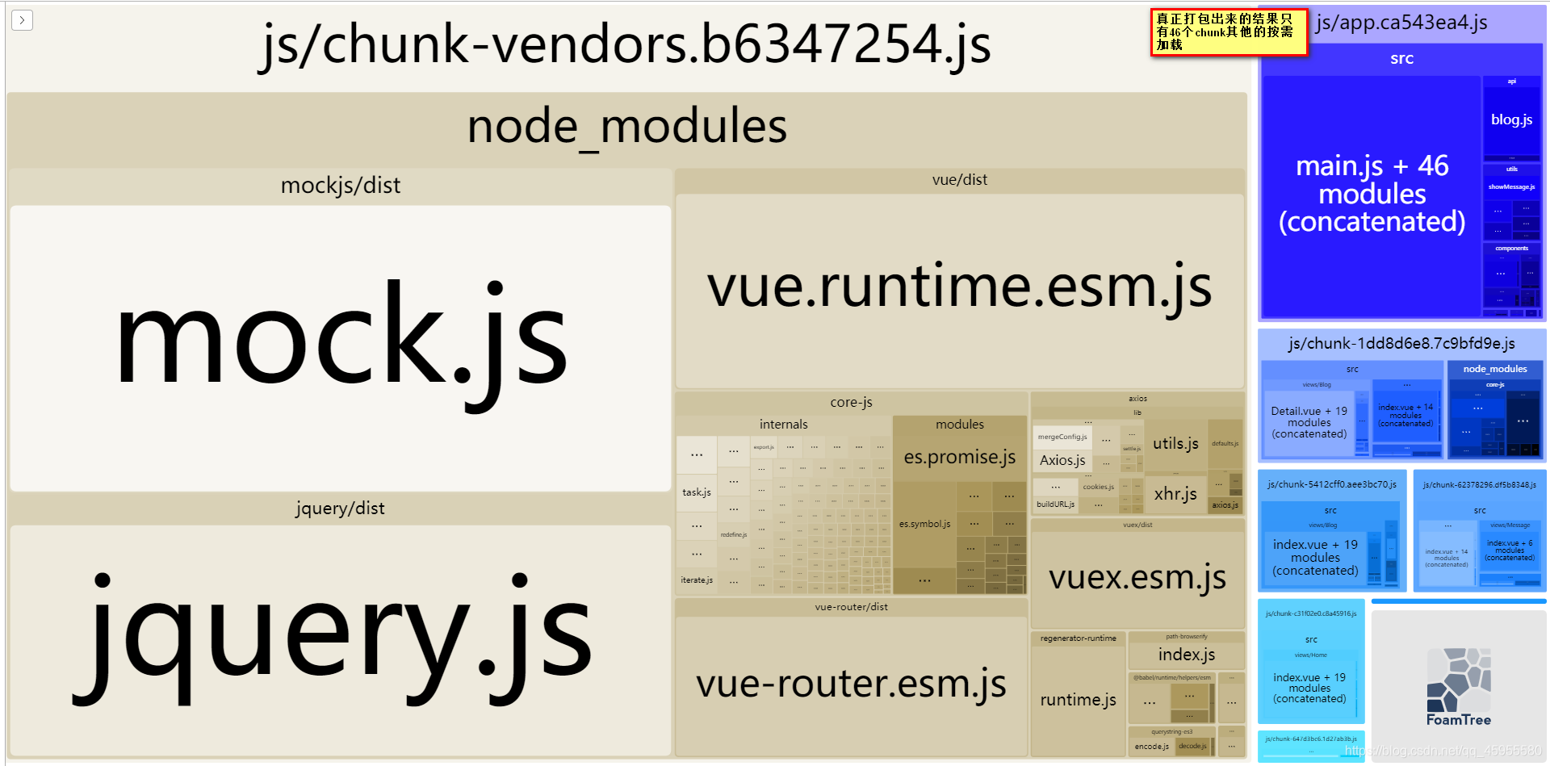This screenshot has height=766, width=1550.
Task: Click the views/Home group in chunk-c31f02e0
Action: point(1310,655)
